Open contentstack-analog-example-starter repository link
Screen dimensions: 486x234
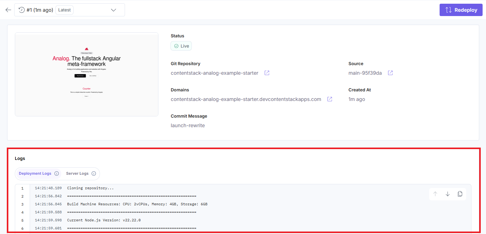coord(214,73)
